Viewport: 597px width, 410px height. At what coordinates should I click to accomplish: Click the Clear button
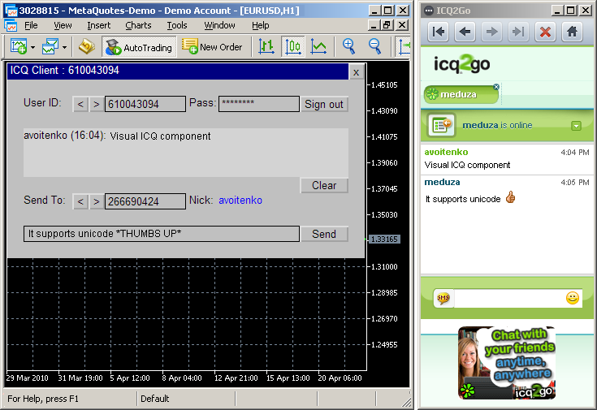click(324, 185)
